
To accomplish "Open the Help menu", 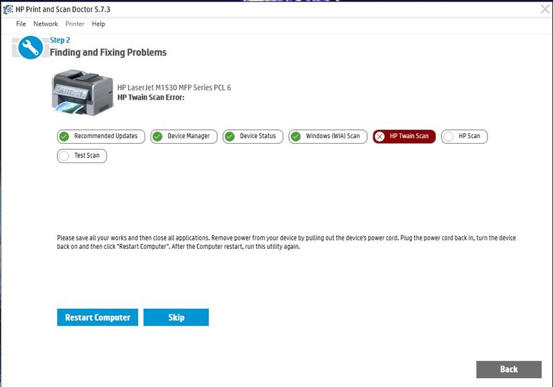I will point(98,24).
